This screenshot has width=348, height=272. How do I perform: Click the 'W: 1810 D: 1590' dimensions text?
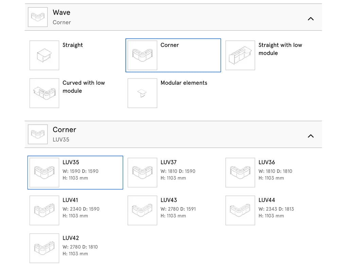178,171
